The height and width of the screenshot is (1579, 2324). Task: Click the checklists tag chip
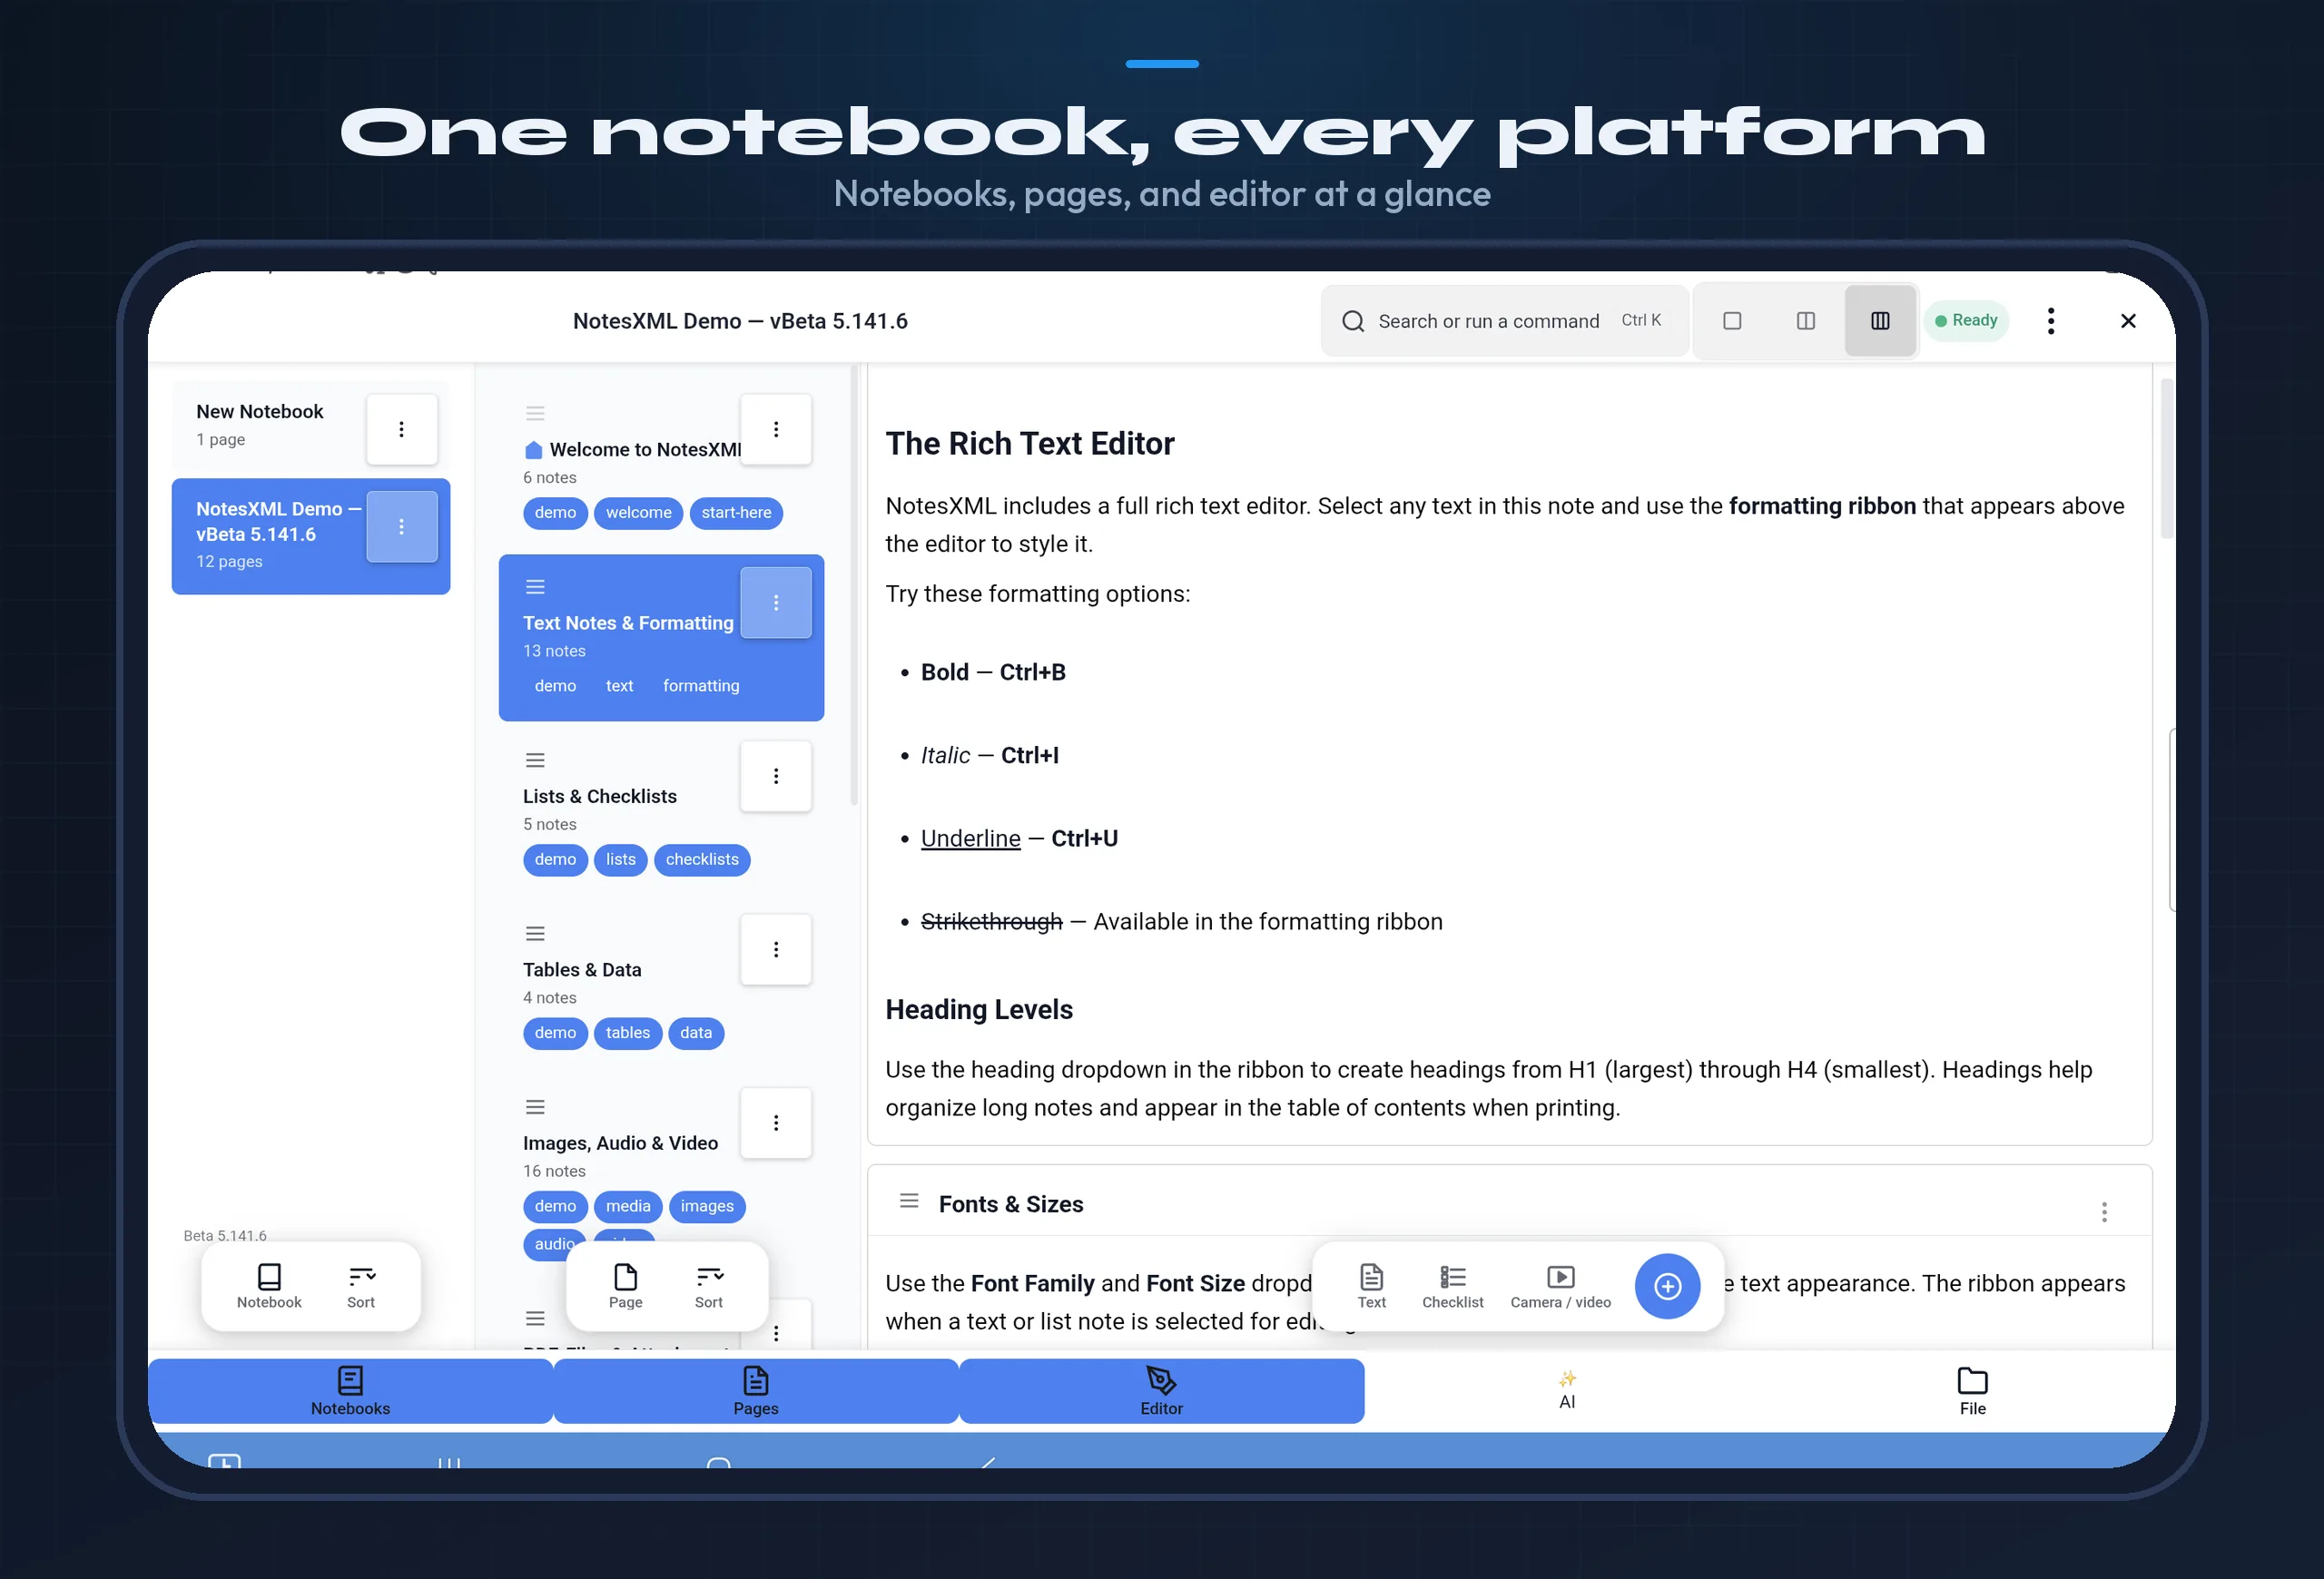(x=702, y=859)
